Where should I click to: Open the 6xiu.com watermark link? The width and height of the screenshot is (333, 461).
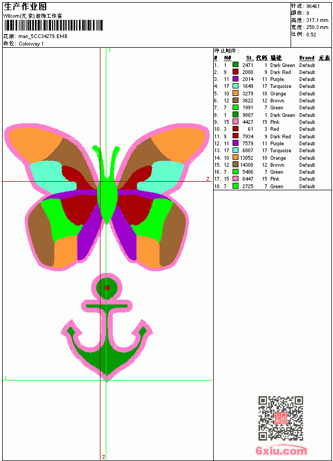(281, 450)
